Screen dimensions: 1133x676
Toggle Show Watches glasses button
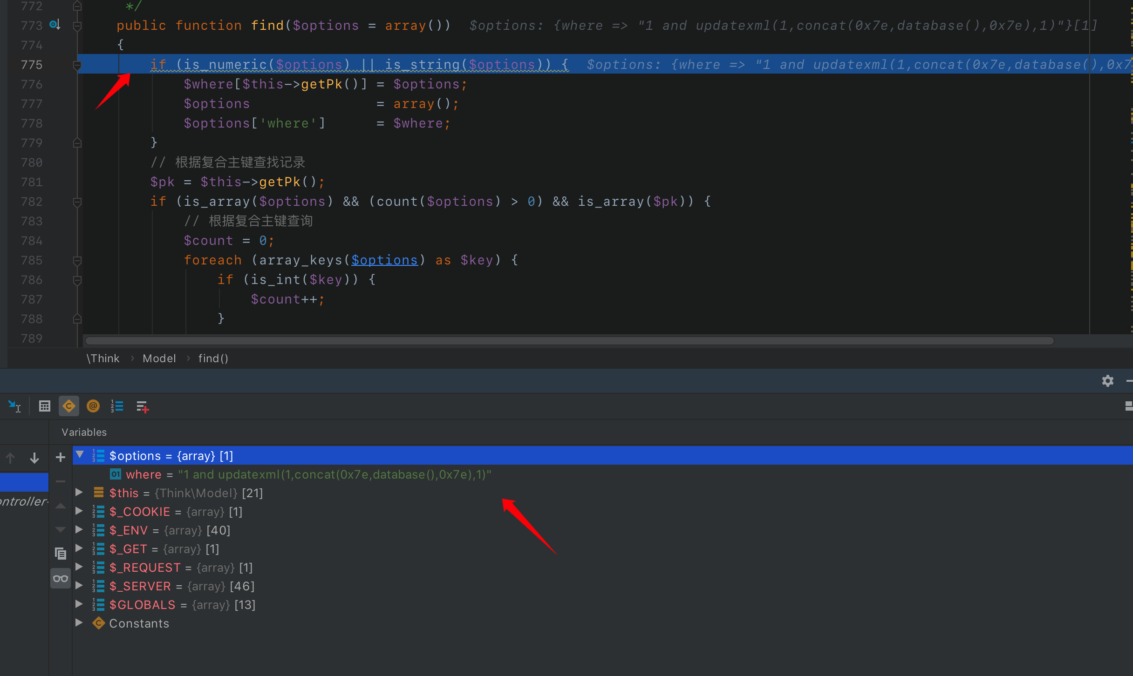tap(61, 579)
